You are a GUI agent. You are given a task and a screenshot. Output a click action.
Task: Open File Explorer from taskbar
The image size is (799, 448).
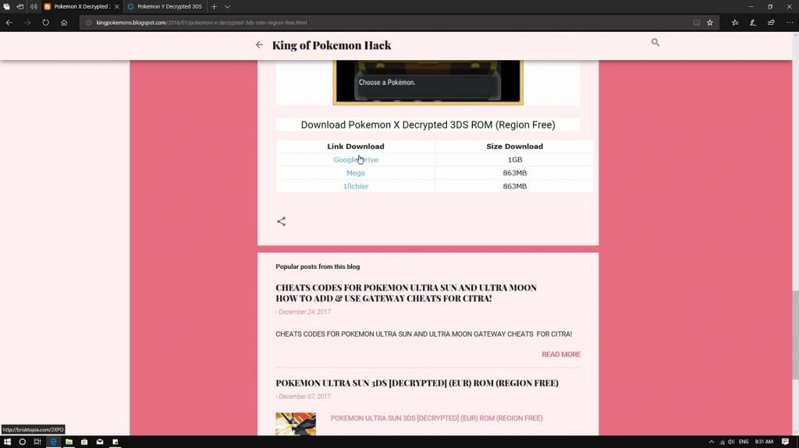69,442
